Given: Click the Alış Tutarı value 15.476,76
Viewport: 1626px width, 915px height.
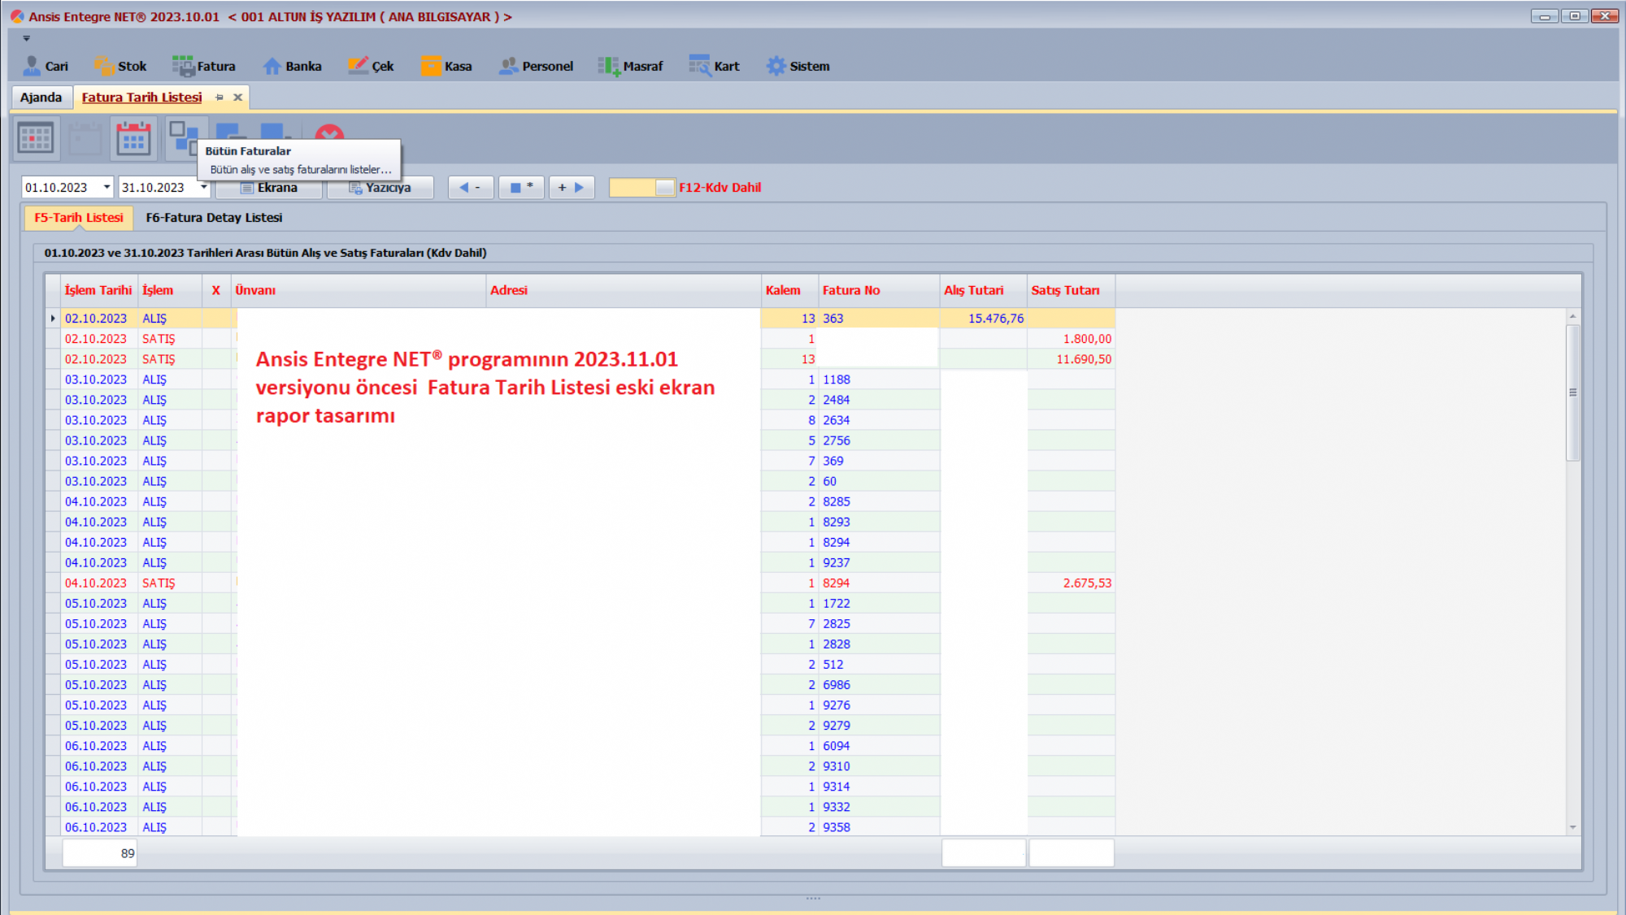Looking at the screenshot, I should pyautogui.click(x=995, y=319).
